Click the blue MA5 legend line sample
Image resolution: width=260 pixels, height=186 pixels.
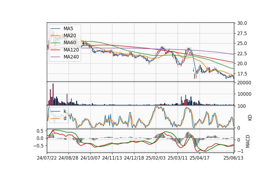55,29
